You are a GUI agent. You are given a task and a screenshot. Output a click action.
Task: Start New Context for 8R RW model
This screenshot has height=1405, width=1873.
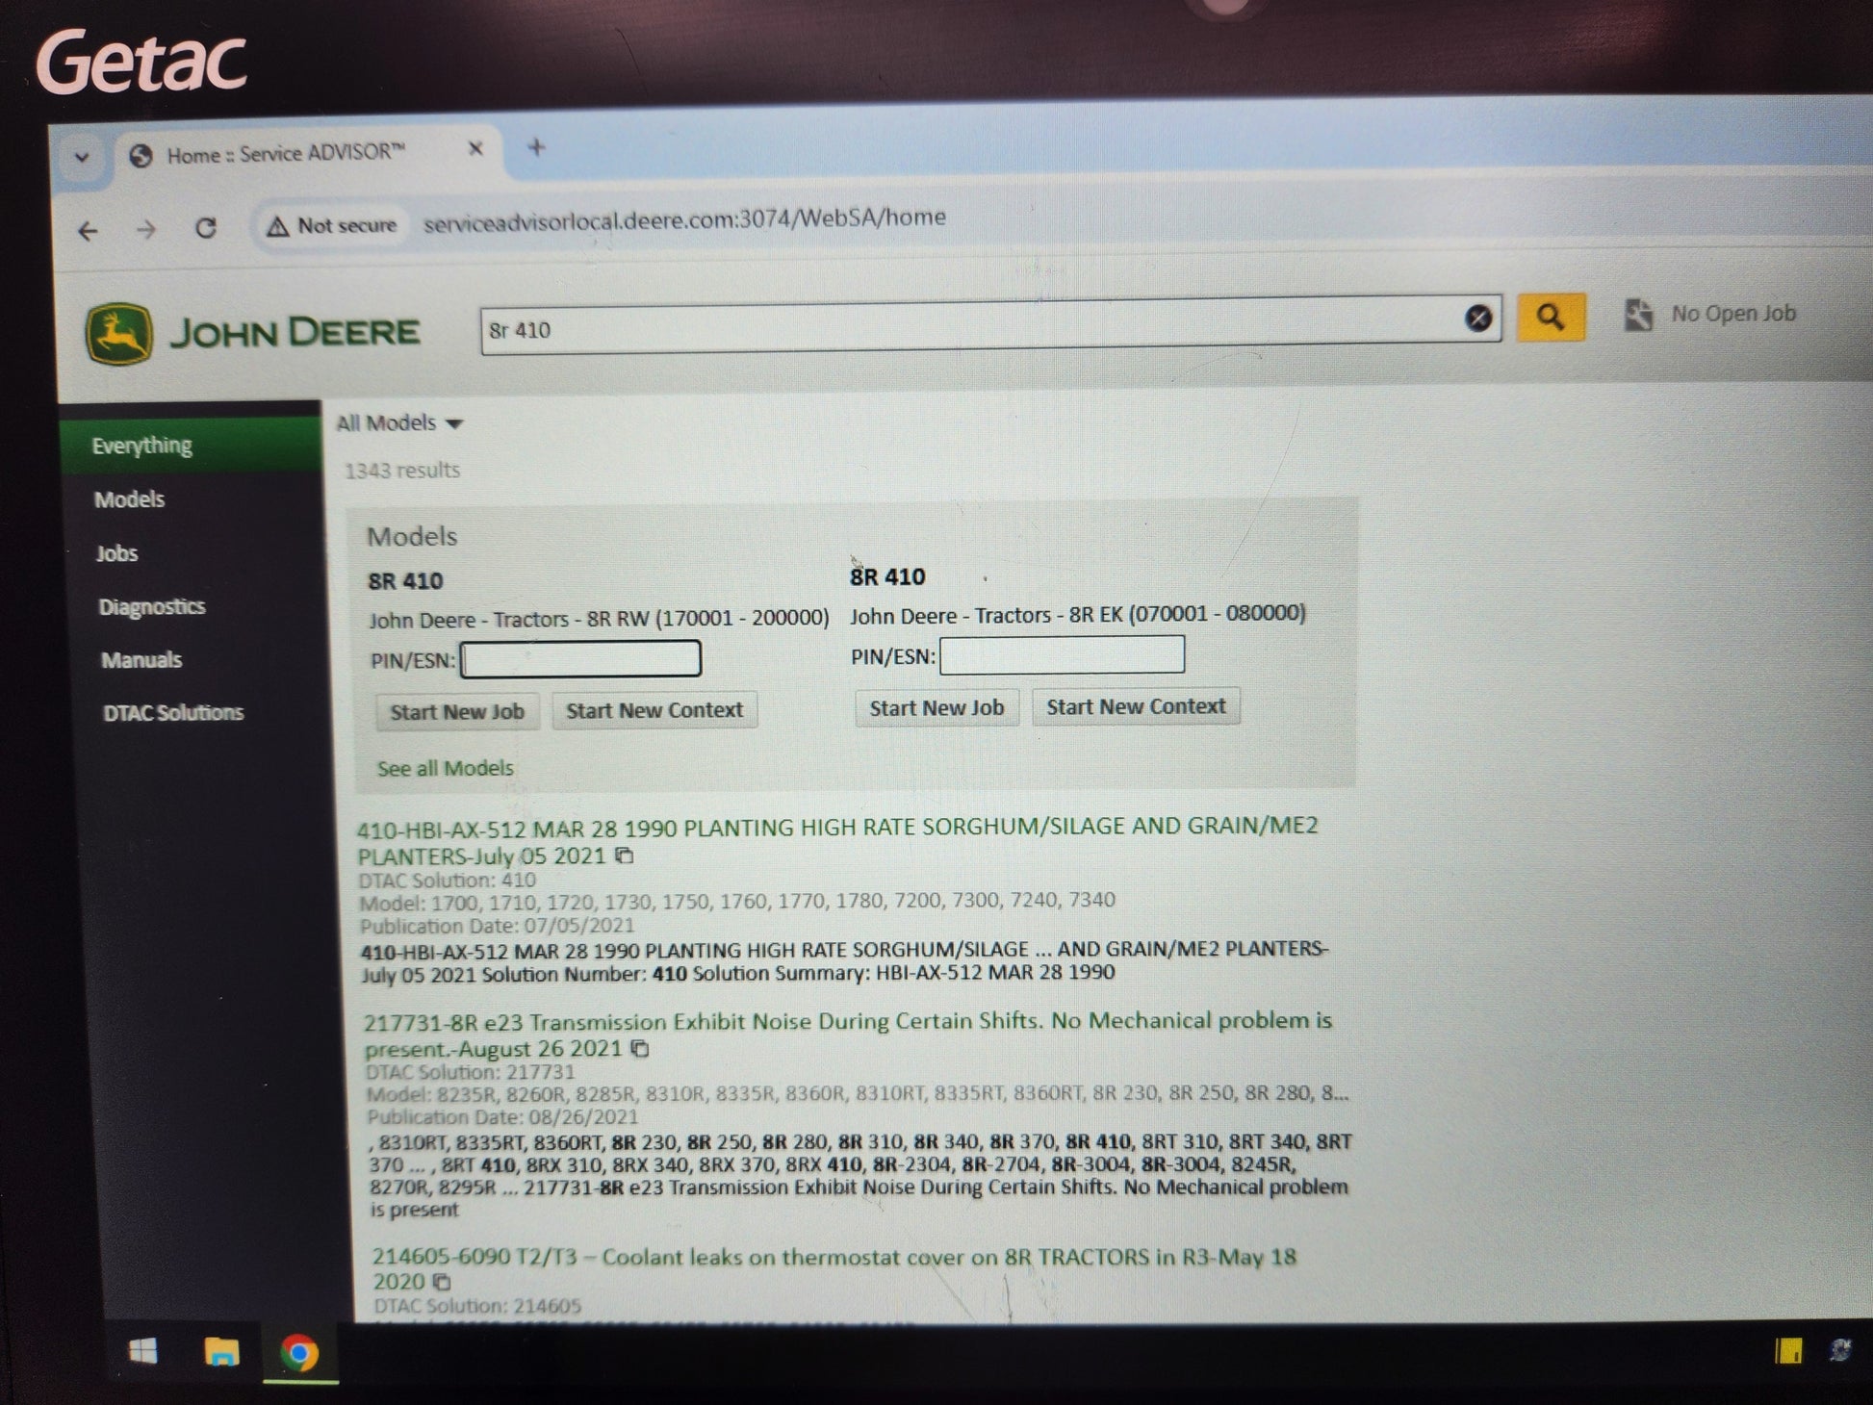tap(654, 710)
